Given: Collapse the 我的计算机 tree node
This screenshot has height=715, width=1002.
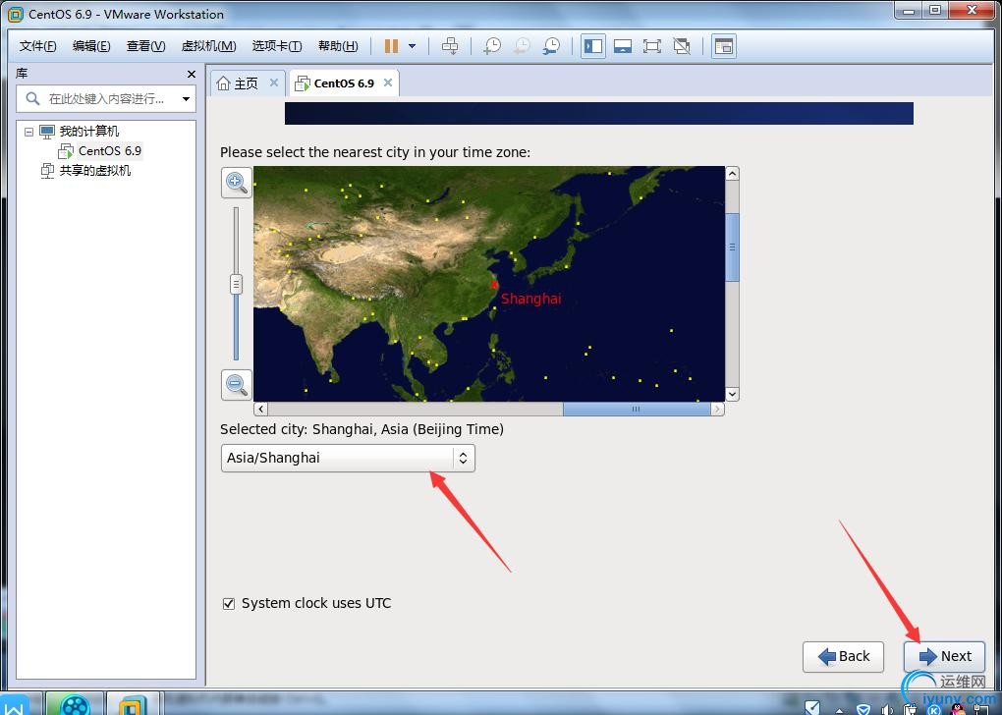Looking at the screenshot, I should 28,132.
